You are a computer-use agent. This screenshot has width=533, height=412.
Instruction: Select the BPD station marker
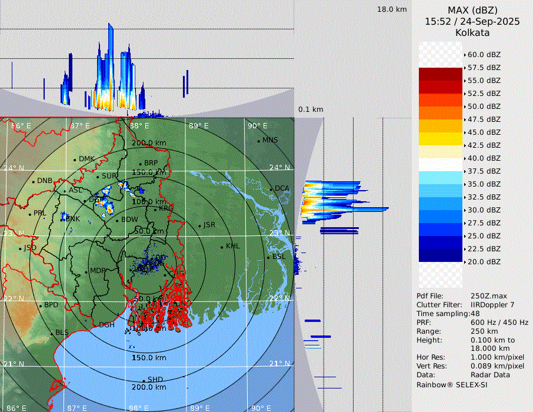coord(41,305)
